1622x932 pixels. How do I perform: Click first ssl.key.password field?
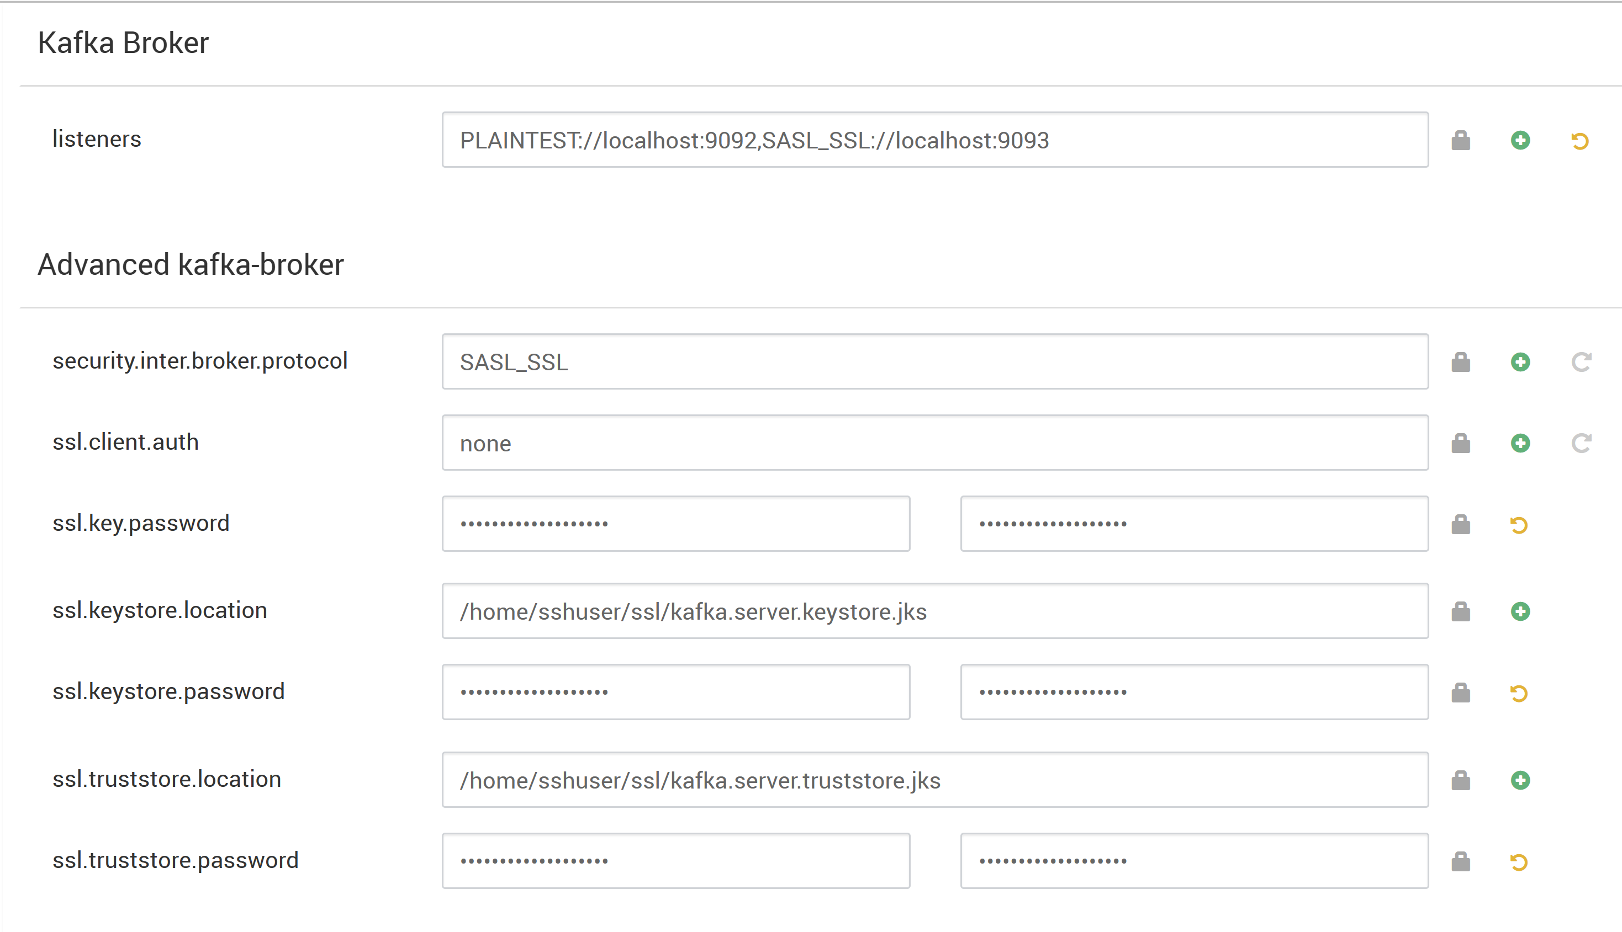(x=675, y=524)
